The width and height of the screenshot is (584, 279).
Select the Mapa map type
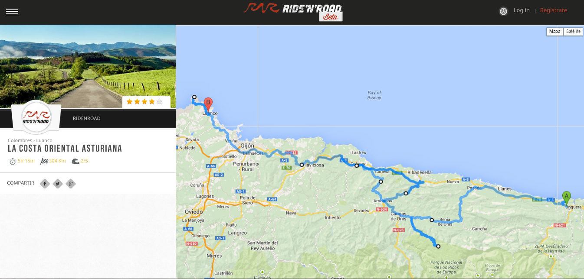(554, 31)
